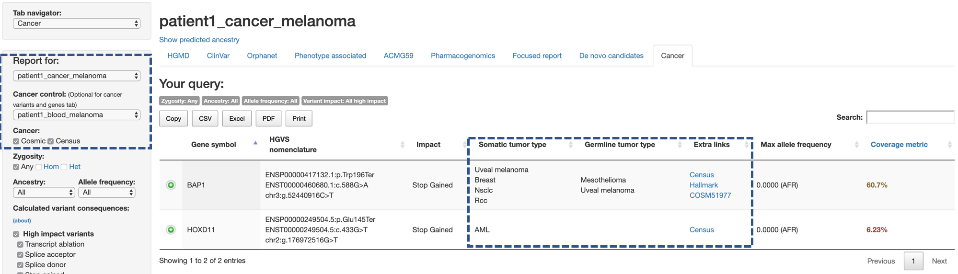958x274 pixels.
Task: Sort by Somatic tumor type column arrows
Action: (570, 145)
